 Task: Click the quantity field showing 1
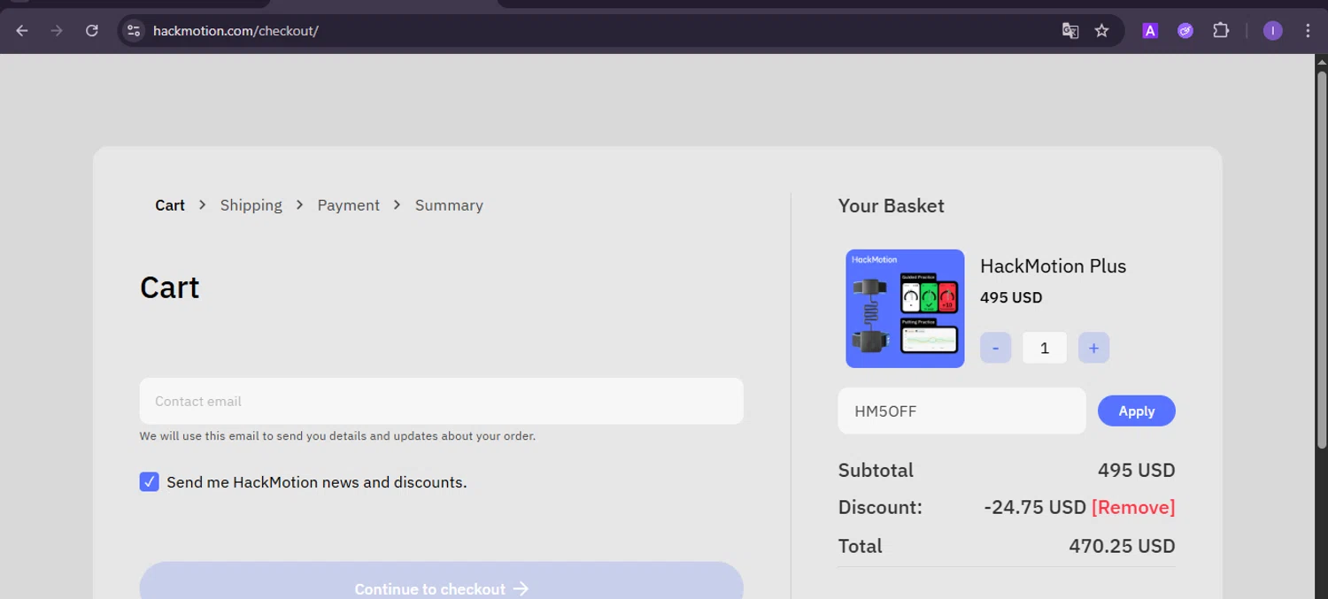pos(1045,348)
